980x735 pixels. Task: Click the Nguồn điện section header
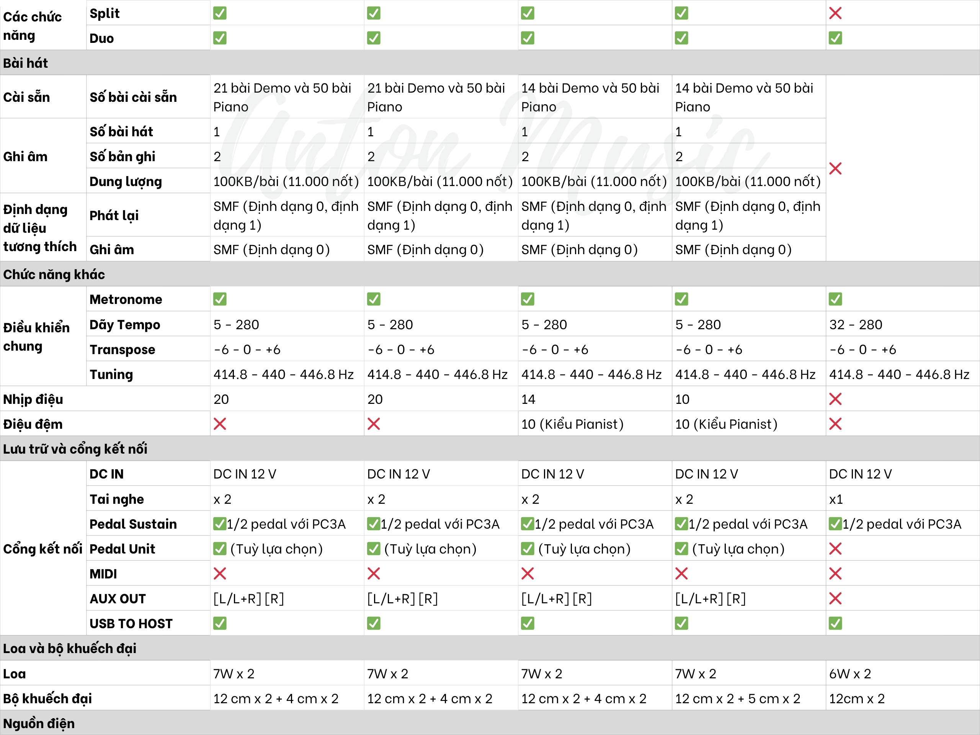click(x=39, y=724)
